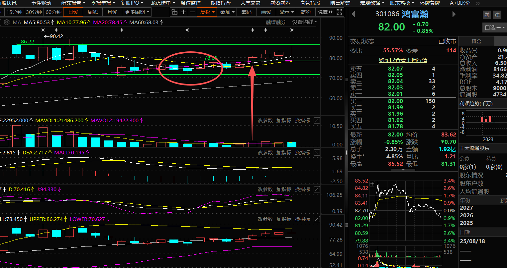Click the event marker above 90.42 candle
The image size is (507, 268).
point(43,30)
